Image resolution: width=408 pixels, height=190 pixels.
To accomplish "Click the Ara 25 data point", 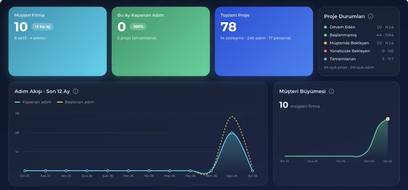I will click(66, 171).
